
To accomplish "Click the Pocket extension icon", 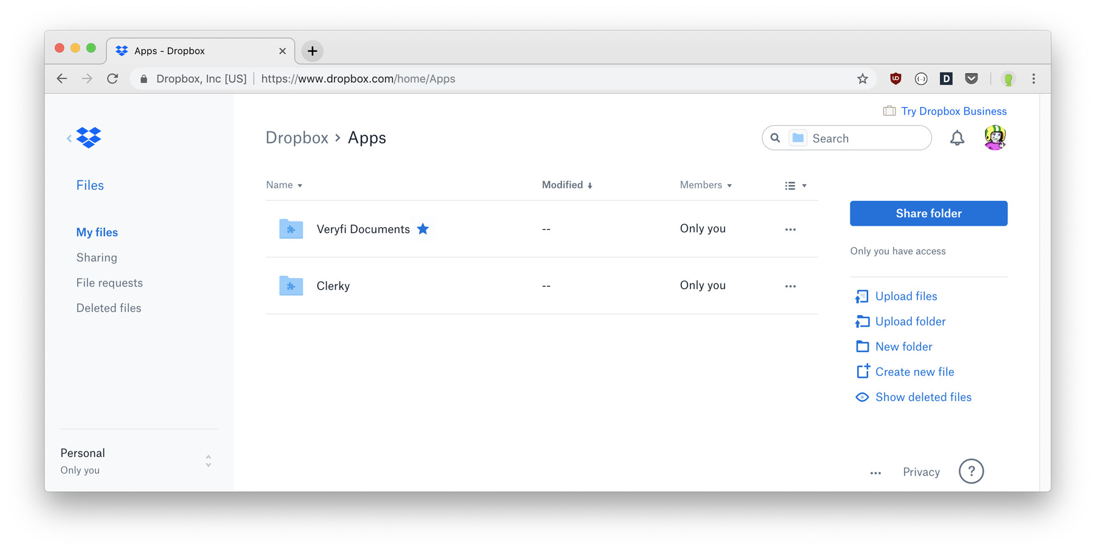I will click(972, 78).
